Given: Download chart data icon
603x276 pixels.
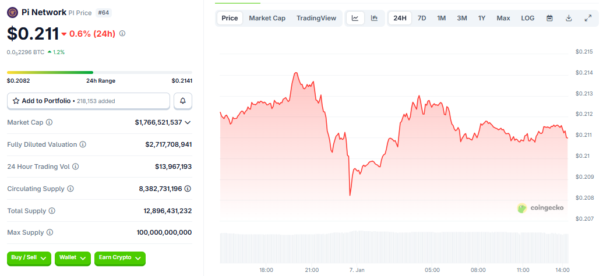Looking at the screenshot, I should click(x=569, y=18).
